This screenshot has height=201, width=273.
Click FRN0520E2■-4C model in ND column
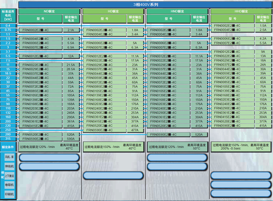point(40,134)
